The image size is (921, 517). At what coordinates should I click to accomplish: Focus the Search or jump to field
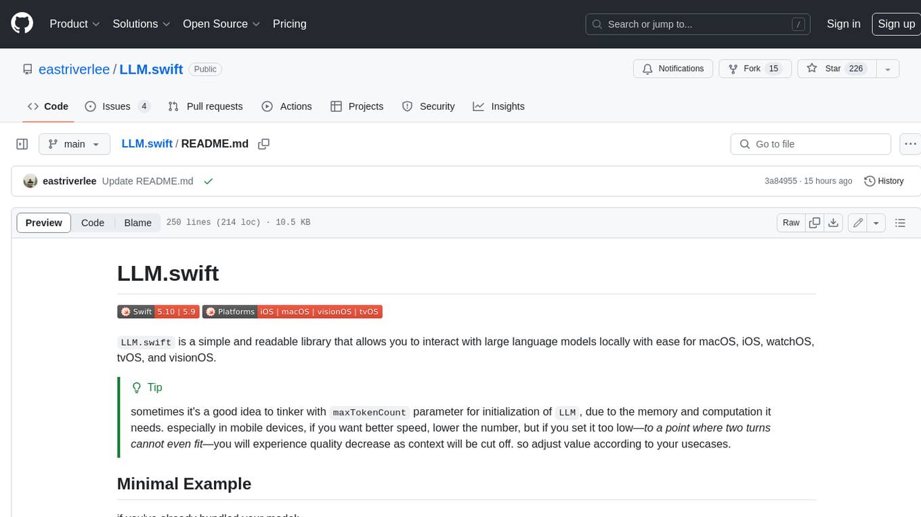pyautogui.click(x=698, y=24)
